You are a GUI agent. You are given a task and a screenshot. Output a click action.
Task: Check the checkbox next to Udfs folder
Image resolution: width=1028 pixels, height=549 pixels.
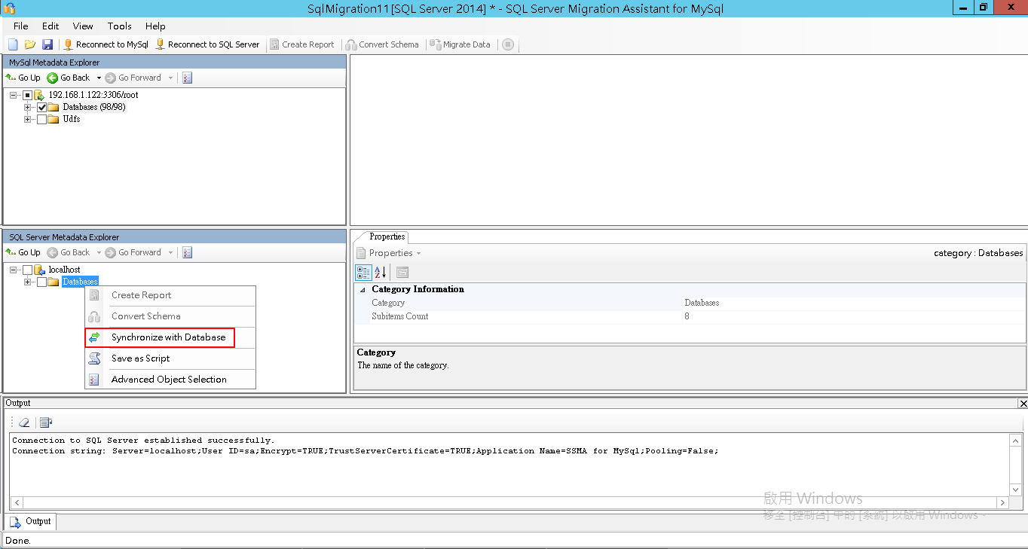pyautogui.click(x=42, y=118)
